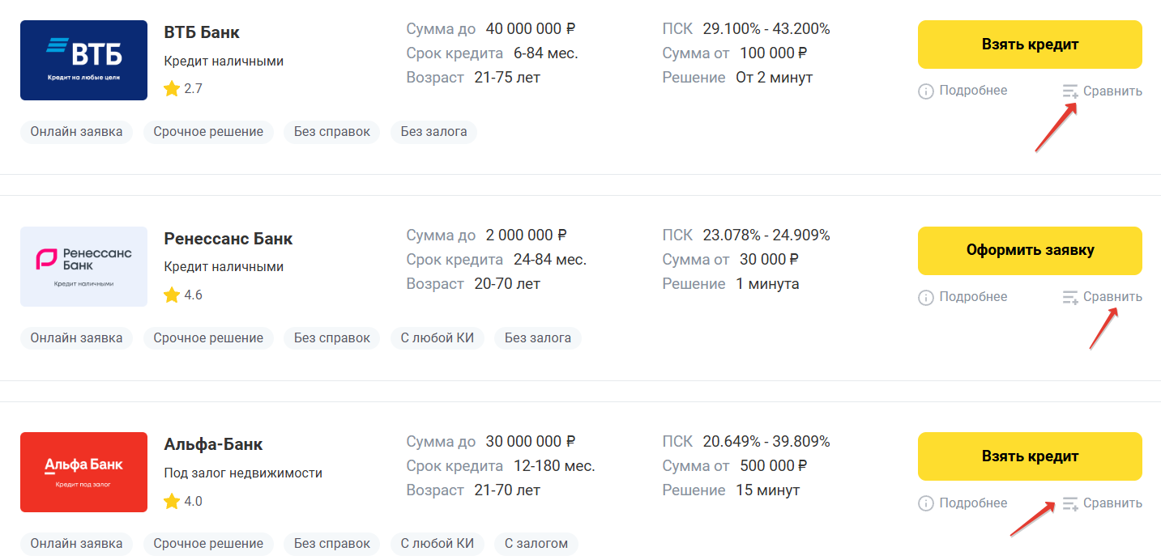1161x560 pixels.
Task: Select Без справок tag under Альфа-Банк
Action: pyautogui.click(x=332, y=544)
